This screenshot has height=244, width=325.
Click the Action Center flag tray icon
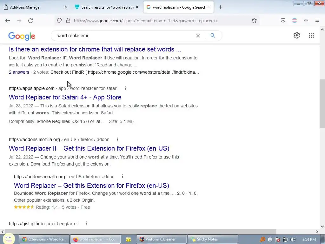coord(277,240)
